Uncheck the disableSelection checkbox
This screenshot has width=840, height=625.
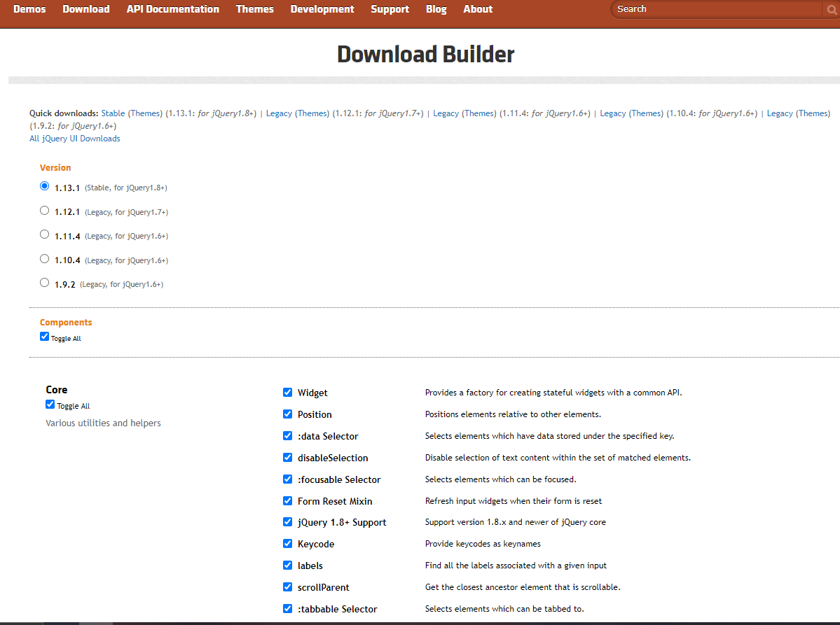click(288, 458)
